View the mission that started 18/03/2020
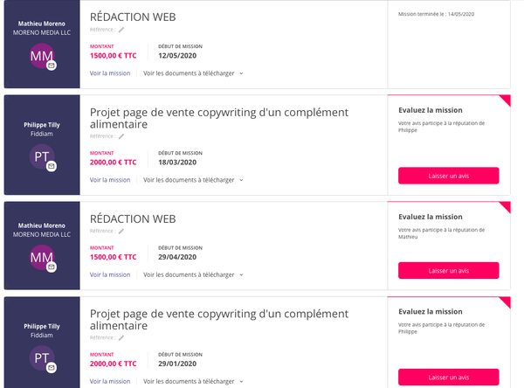The height and width of the screenshot is (388, 524). tap(110, 180)
